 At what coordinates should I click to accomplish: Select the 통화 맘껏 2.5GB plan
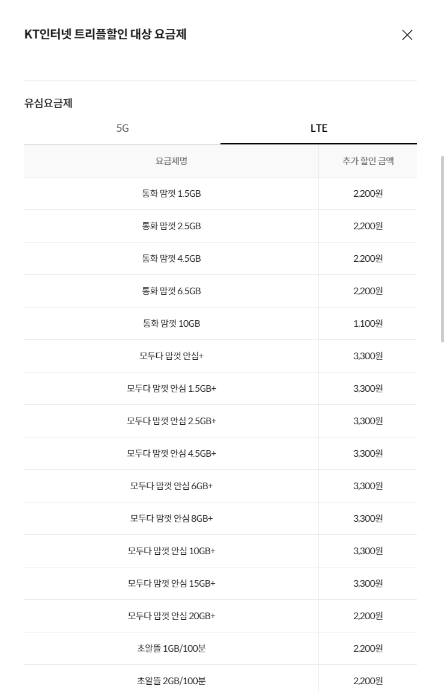(171, 226)
